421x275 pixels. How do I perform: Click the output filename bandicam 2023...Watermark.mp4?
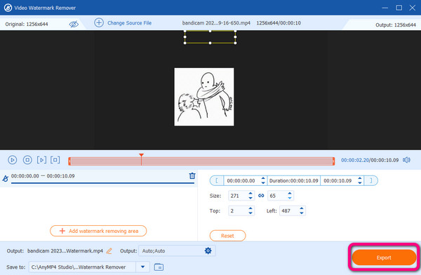65,251
